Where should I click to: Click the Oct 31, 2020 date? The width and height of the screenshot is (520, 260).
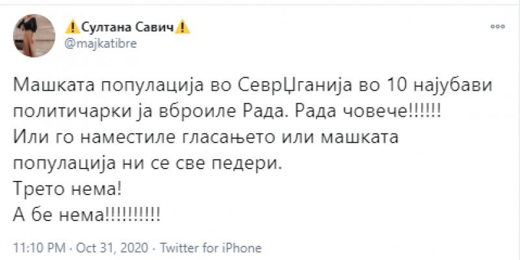pyautogui.click(x=97, y=248)
